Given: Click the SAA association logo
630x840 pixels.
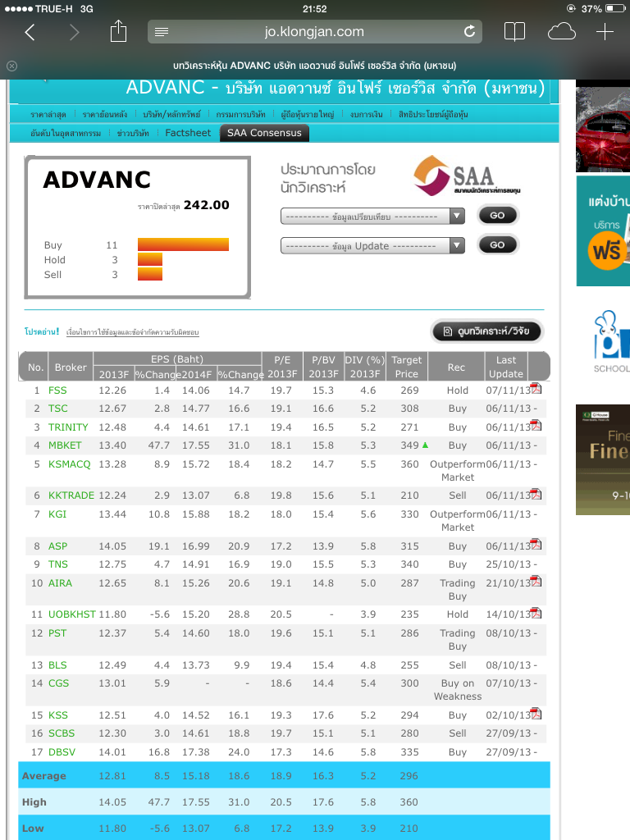Looking at the screenshot, I should 466,176.
